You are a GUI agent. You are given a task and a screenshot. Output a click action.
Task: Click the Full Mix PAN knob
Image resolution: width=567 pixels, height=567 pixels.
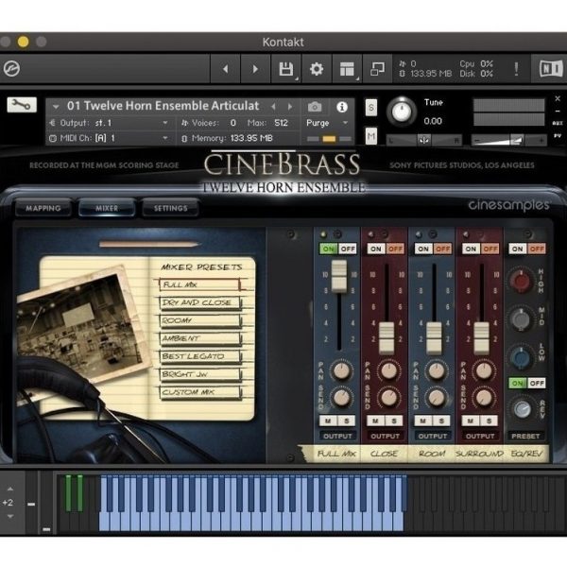[341, 370]
